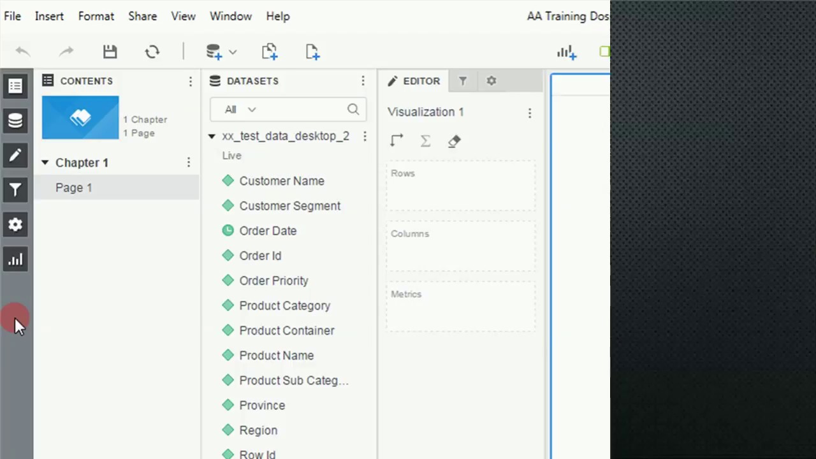The width and height of the screenshot is (816, 459).
Task: Collapse the xx_test_data_desktop_2 dataset
Action: pyautogui.click(x=212, y=136)
